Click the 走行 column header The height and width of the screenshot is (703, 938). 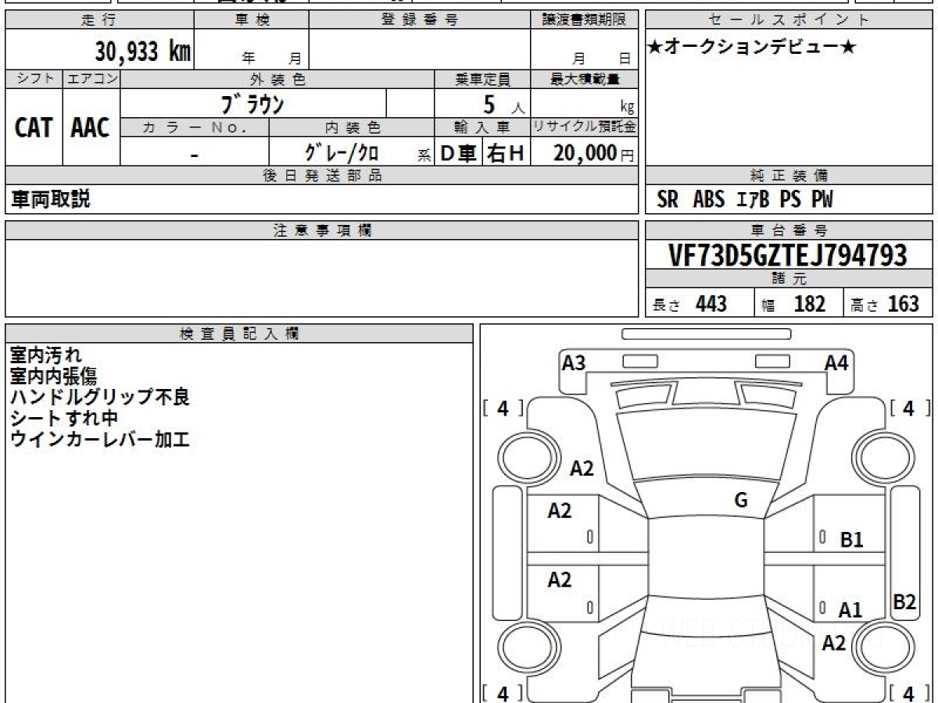pos(98,20)
